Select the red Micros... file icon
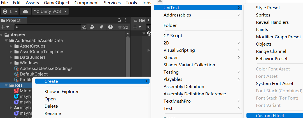This screenshot has width=303, height=118. point(17,91)
